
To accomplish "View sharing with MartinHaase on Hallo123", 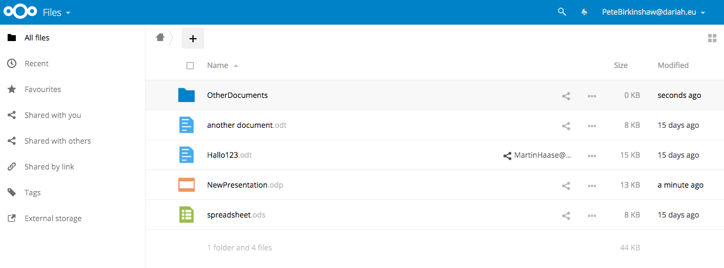I will pos(537,155).
